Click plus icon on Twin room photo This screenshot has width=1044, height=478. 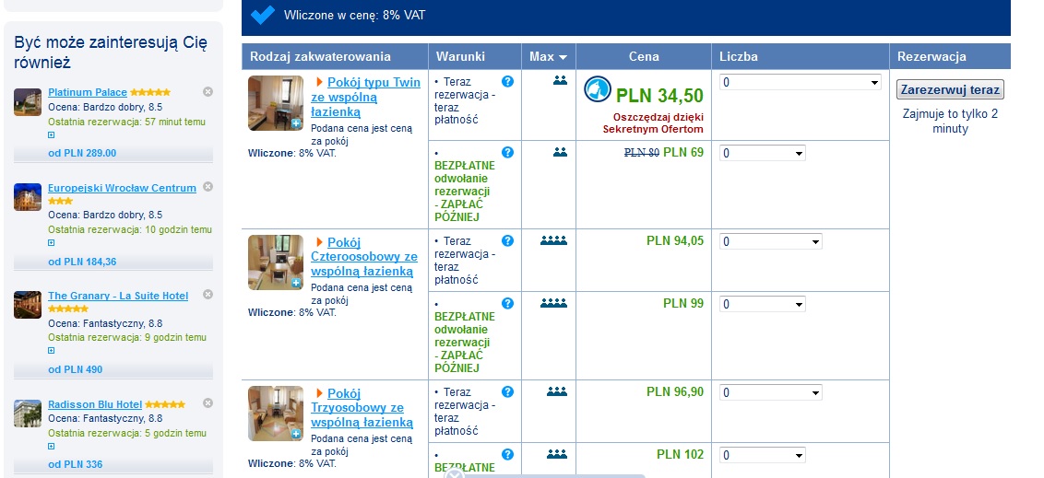[x=296, y=123]
